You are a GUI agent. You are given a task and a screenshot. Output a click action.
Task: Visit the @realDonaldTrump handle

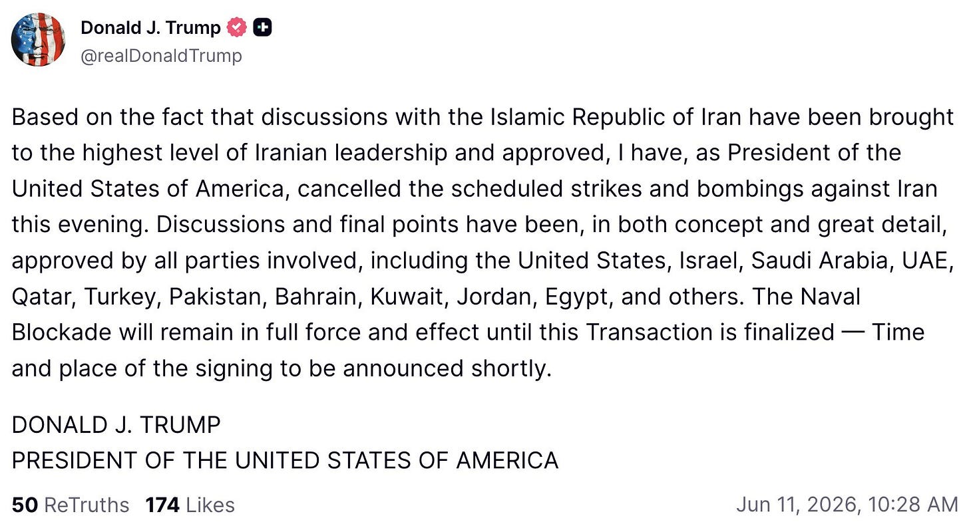161,56
